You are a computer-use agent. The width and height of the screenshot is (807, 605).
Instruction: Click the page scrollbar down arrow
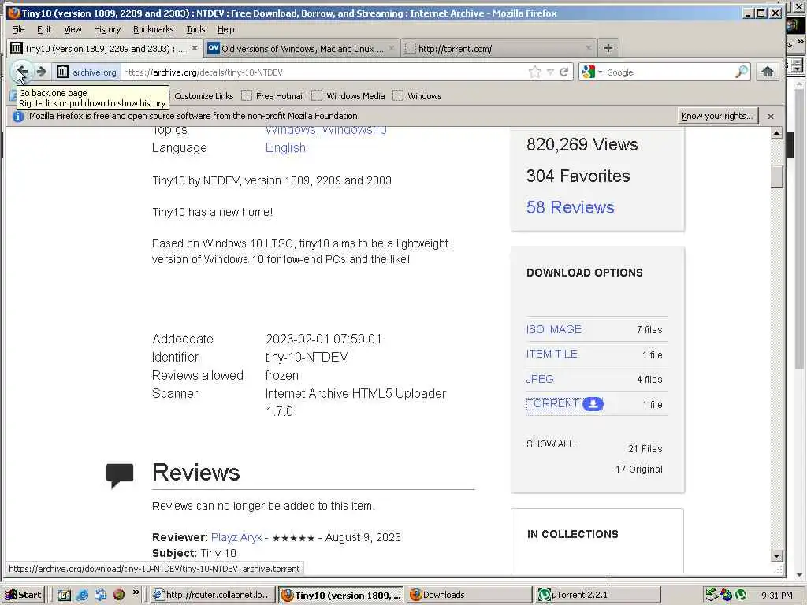(777, 556)
